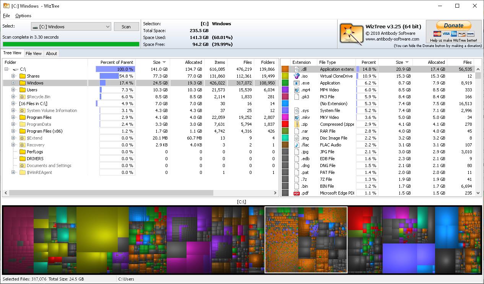Image resolution: width=484 pixels, height=284 pixels.
Task: Click the [C:\] label above treemap
Action: click(x=242, y=202)
